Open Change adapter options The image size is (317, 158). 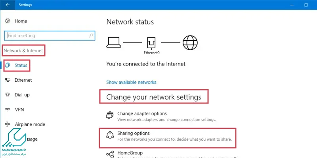(x=142, y=113)
